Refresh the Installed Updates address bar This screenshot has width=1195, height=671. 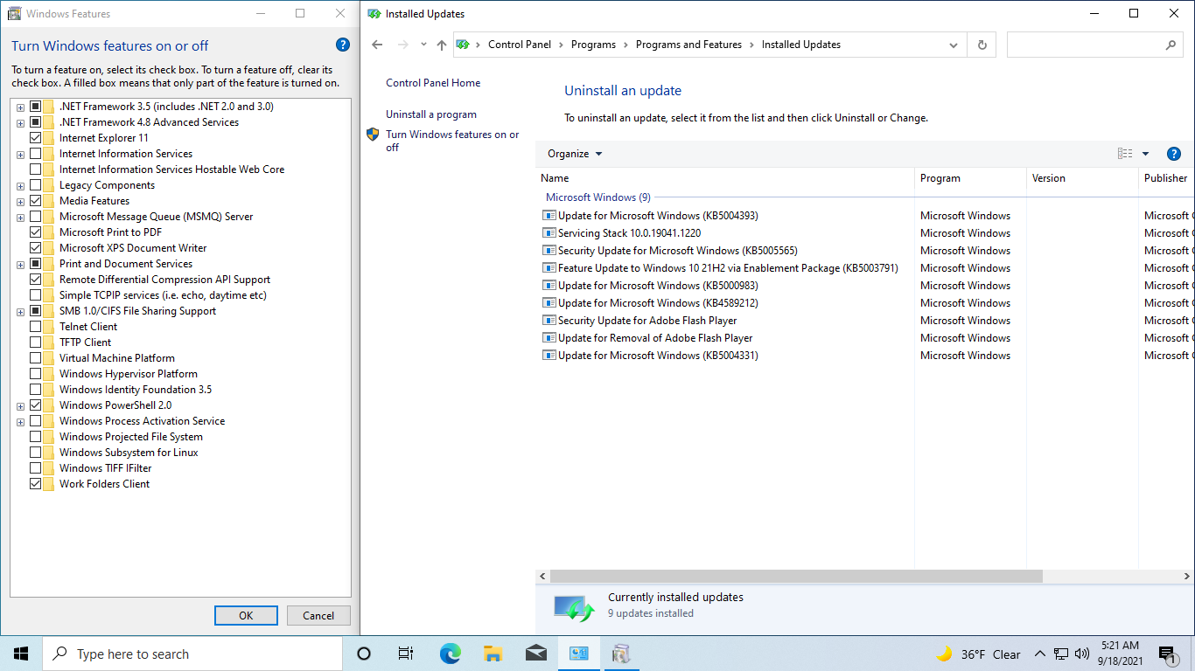pos(982,45)
